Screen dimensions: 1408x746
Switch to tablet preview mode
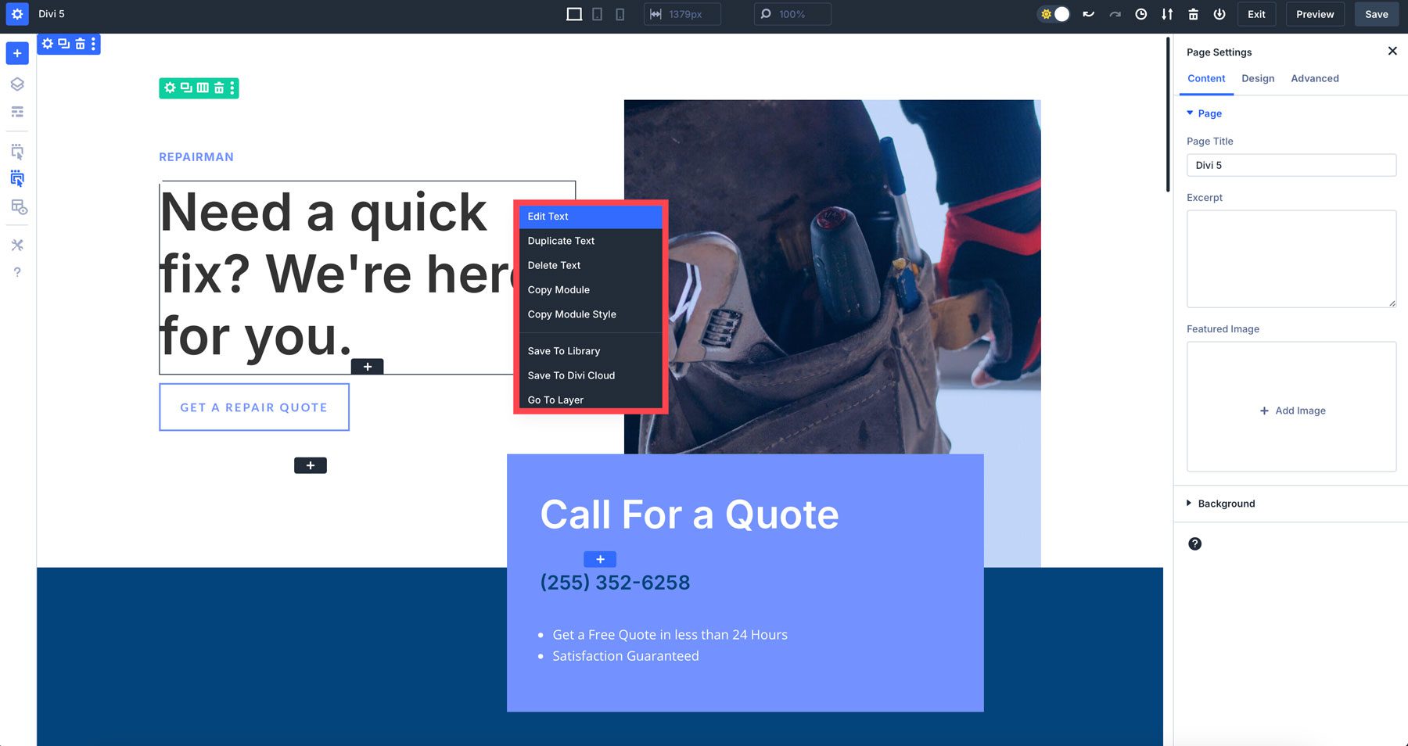pos(597,14)
